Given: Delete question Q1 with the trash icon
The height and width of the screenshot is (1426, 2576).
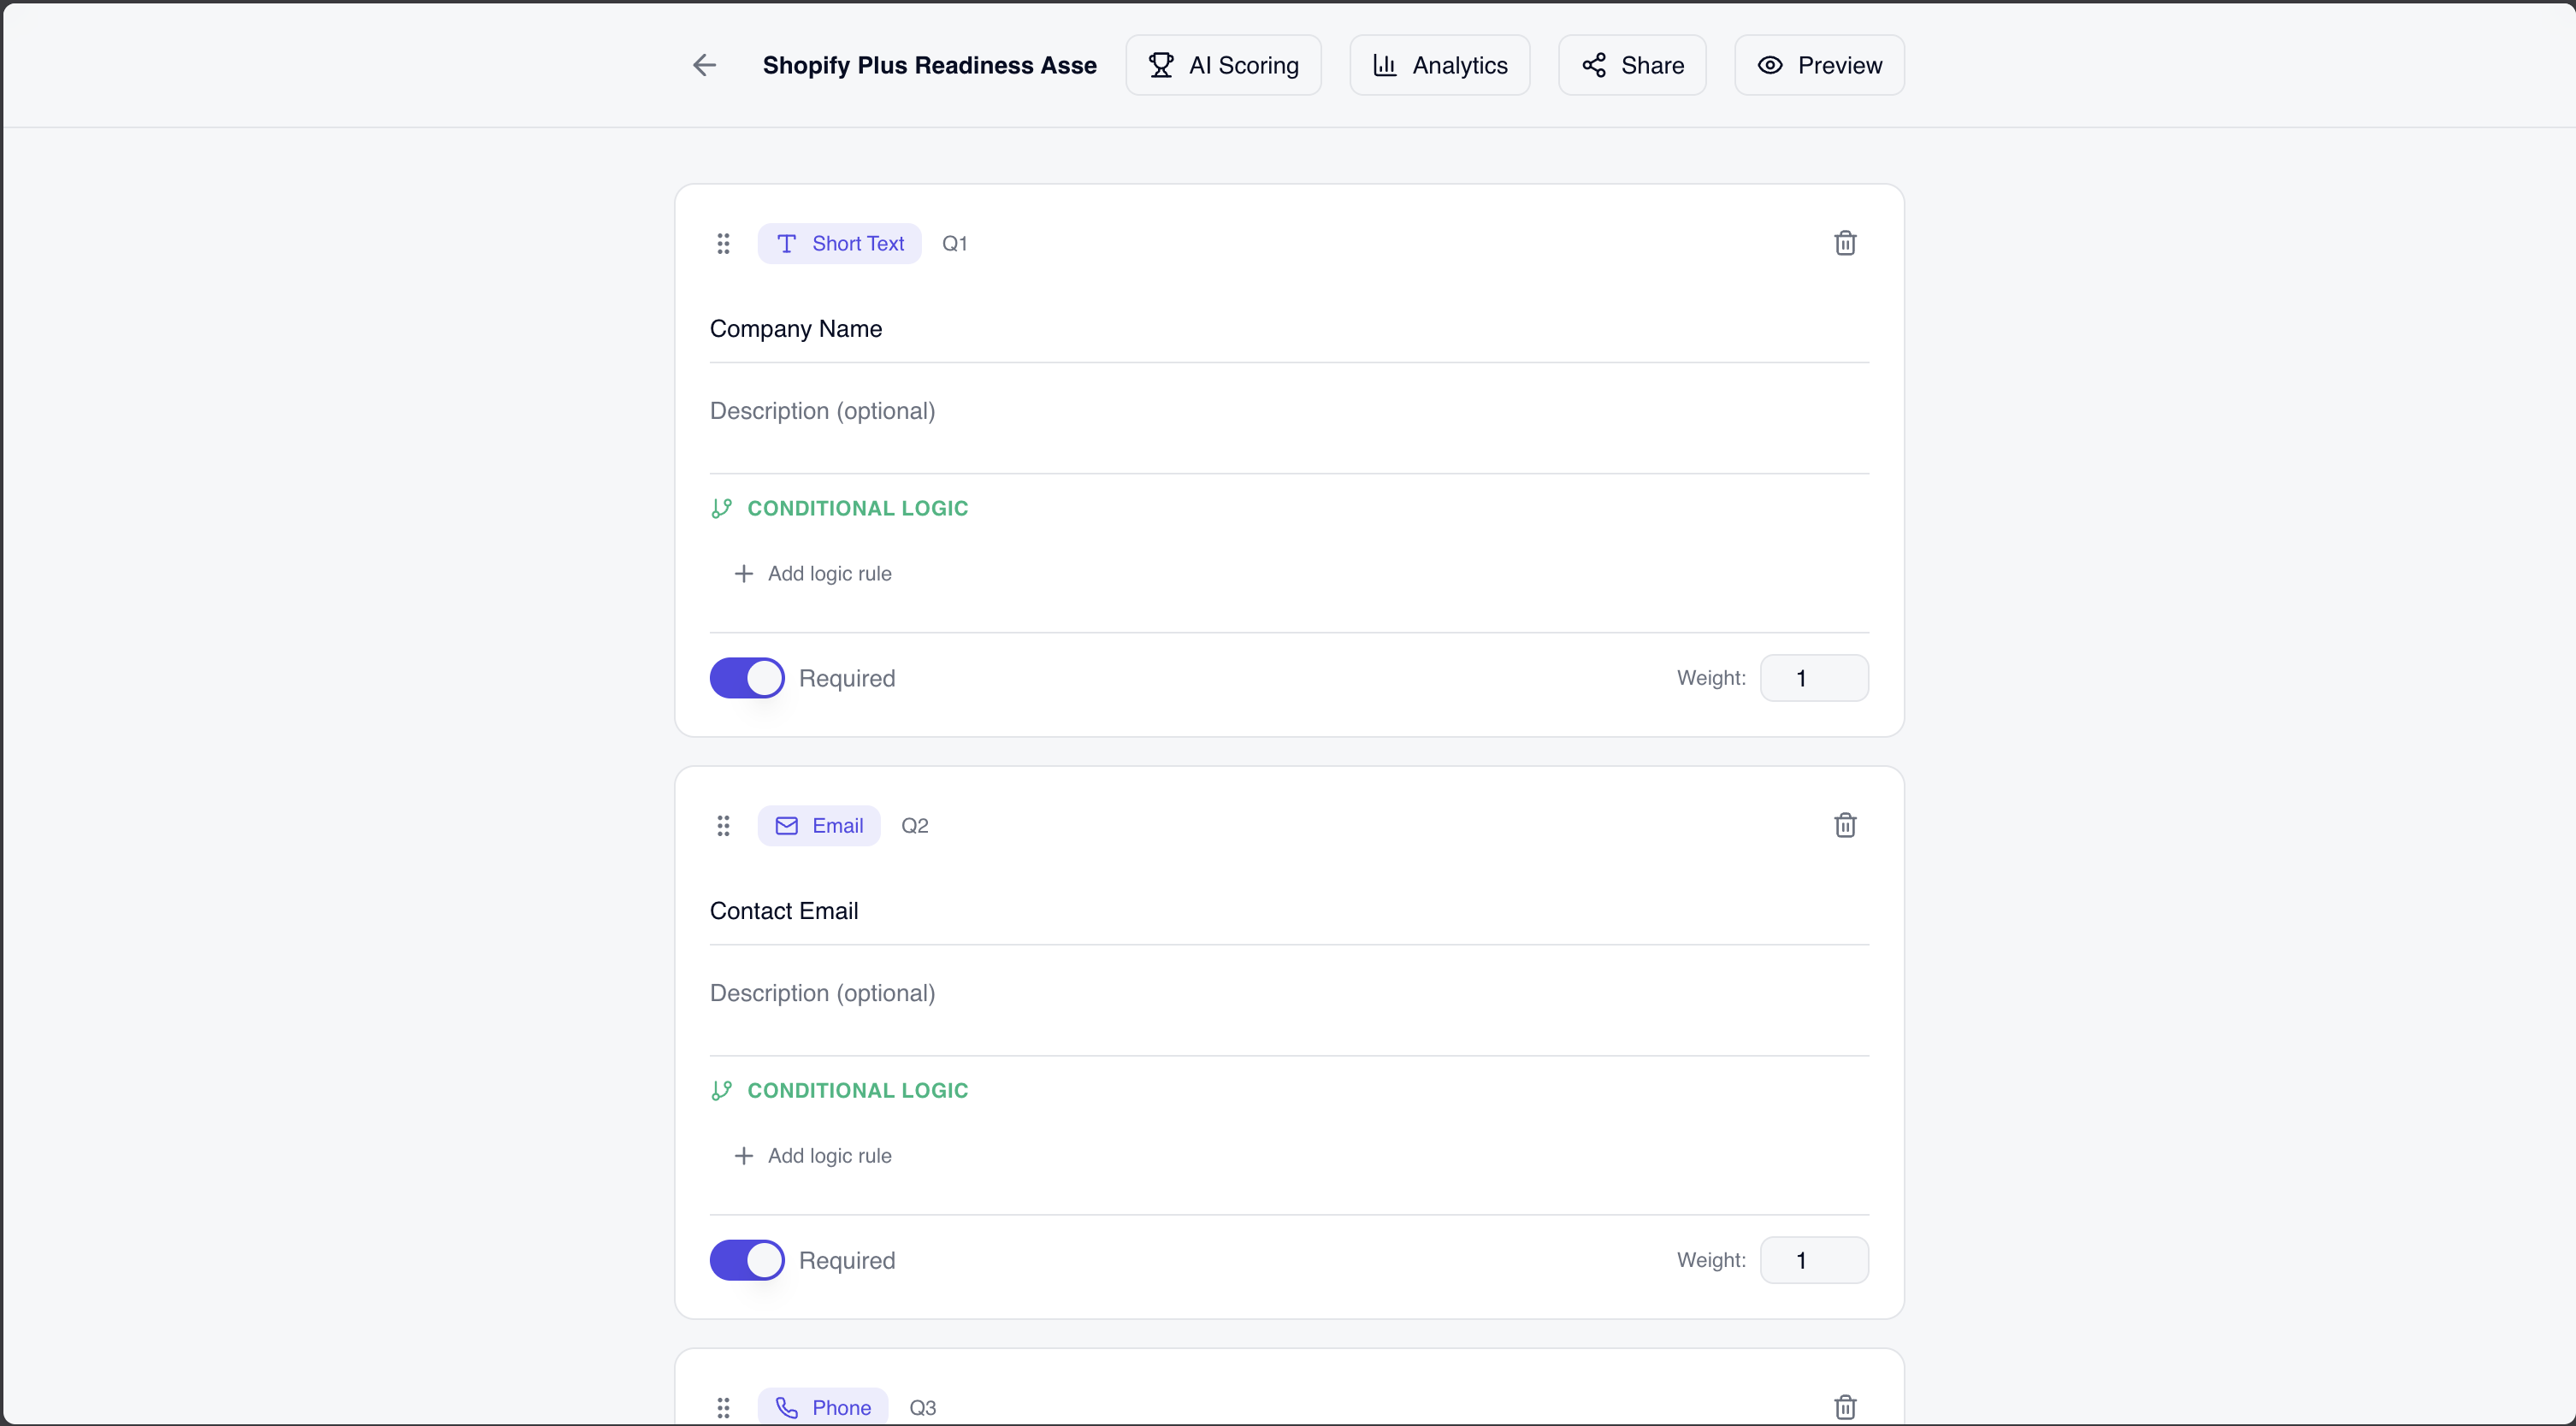Looking at the screenshot, I should [1844, 243].
